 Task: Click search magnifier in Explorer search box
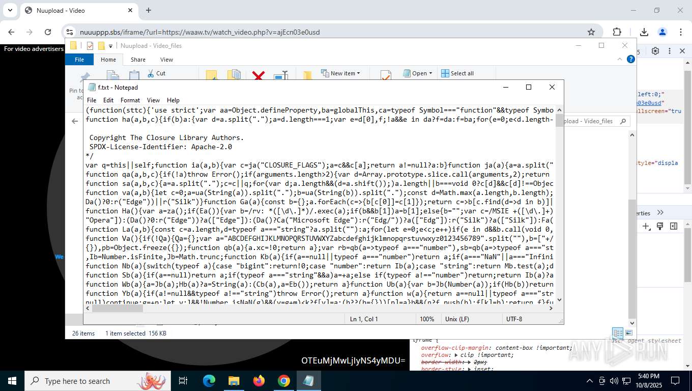[x=622, y=121]
